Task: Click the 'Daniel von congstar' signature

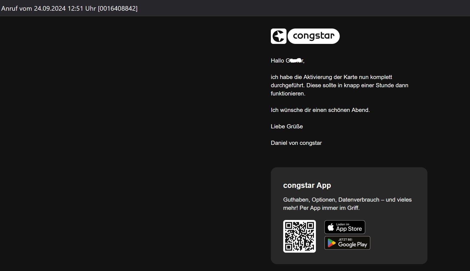Action: (296, 143)
